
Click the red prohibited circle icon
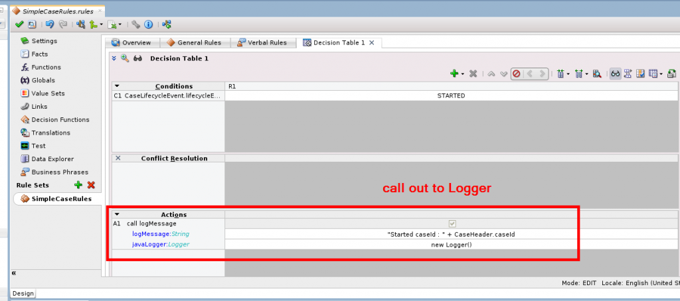pos(516,74)
